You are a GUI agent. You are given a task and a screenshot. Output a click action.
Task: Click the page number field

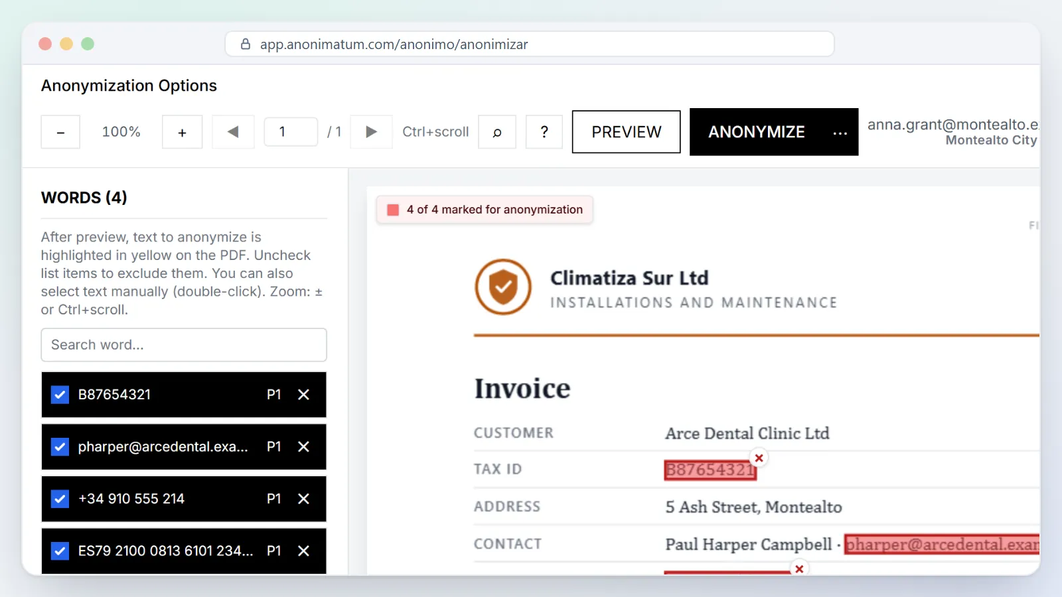(x=291, y=132)
